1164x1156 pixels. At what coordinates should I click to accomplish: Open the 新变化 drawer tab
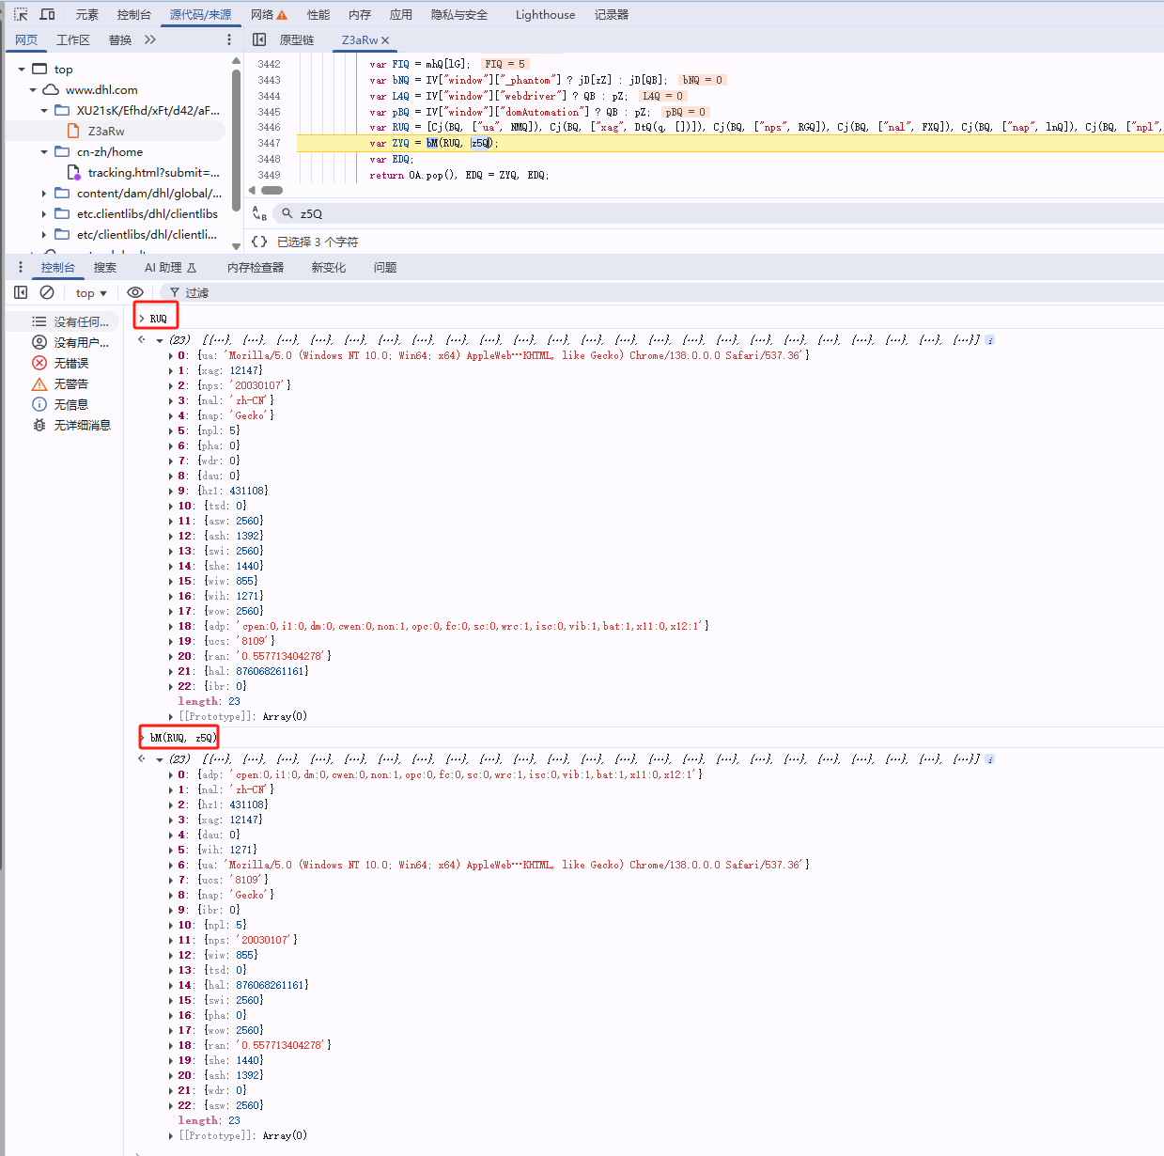coord(329,268)
